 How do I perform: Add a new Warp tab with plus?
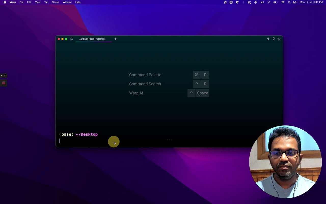click(x=115, y=39)
